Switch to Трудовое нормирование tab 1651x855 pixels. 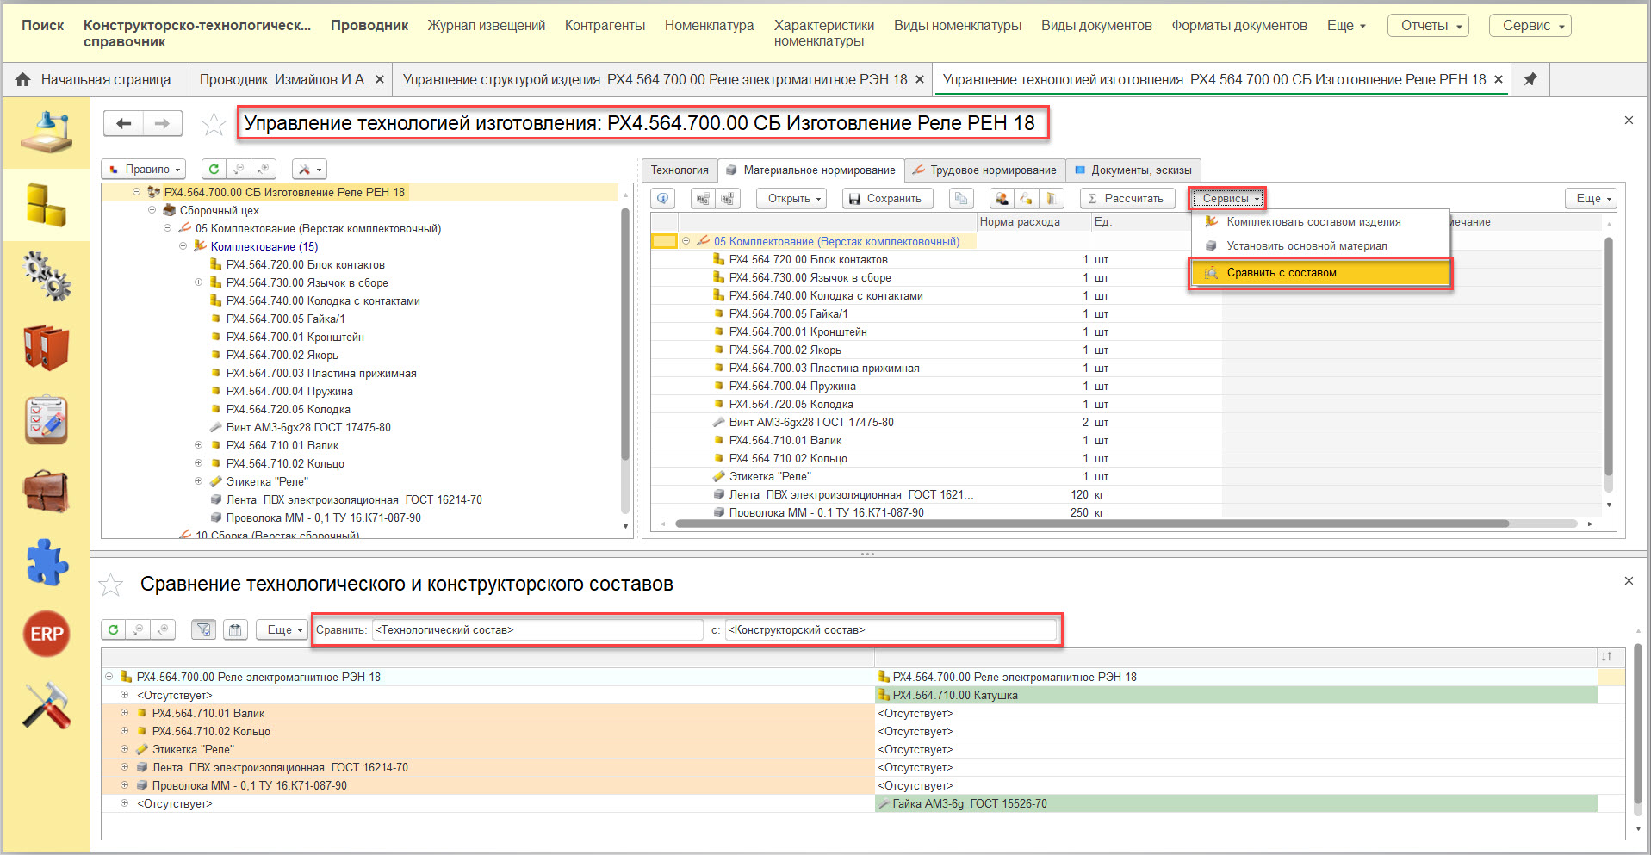point(984,170)
